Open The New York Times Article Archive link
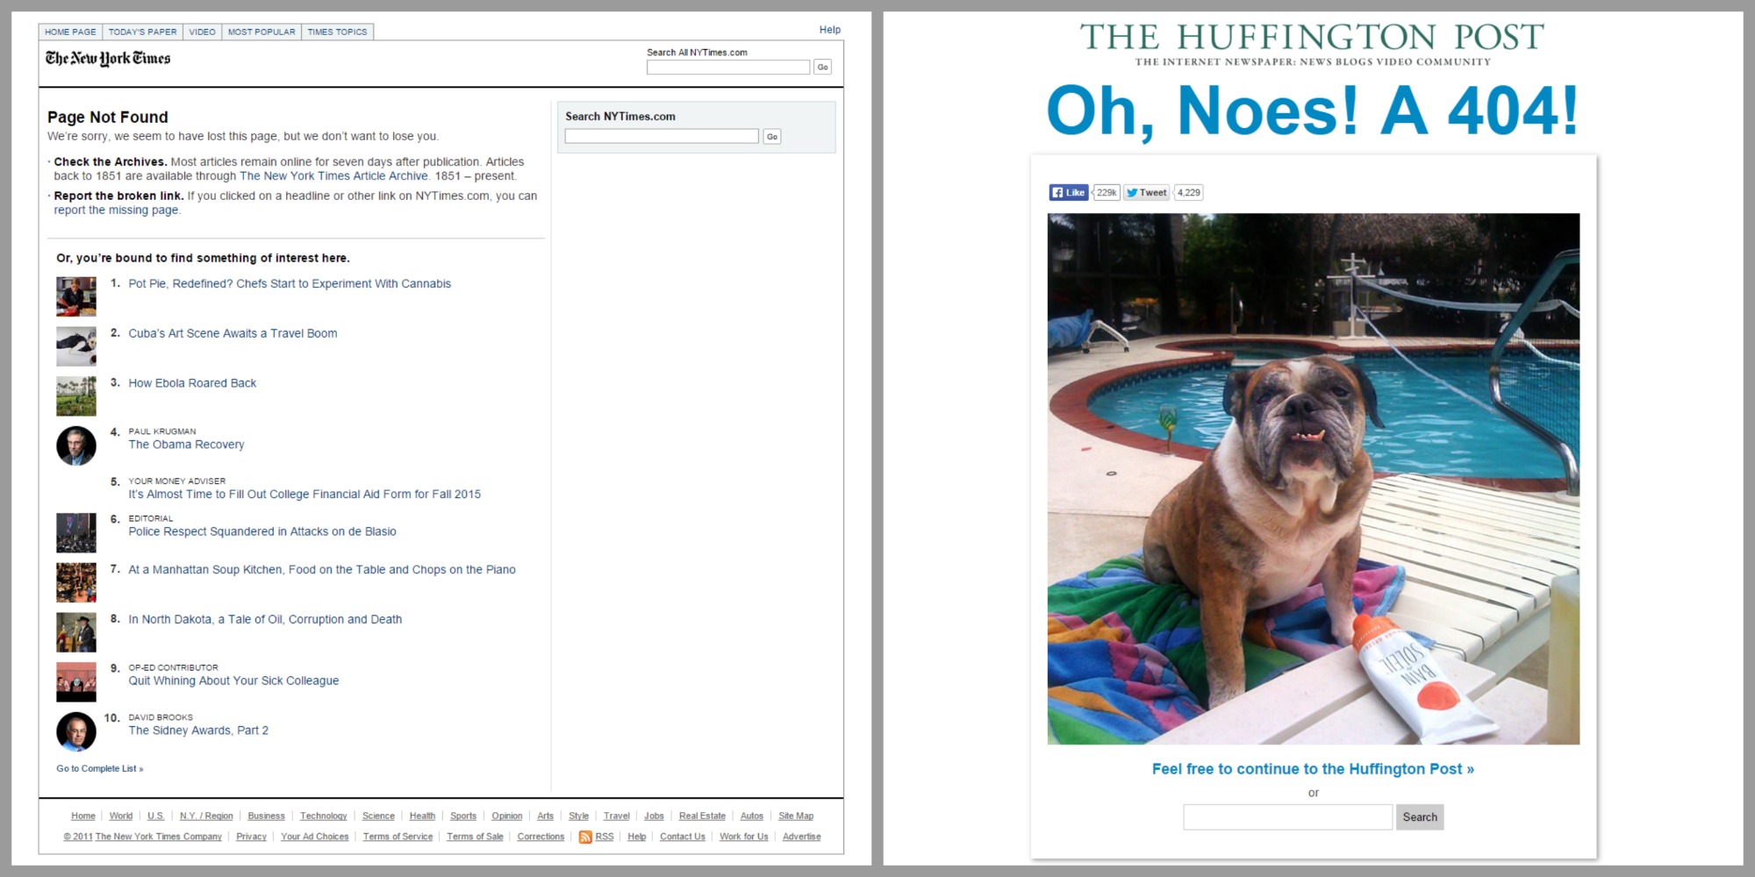 (333, 176)
